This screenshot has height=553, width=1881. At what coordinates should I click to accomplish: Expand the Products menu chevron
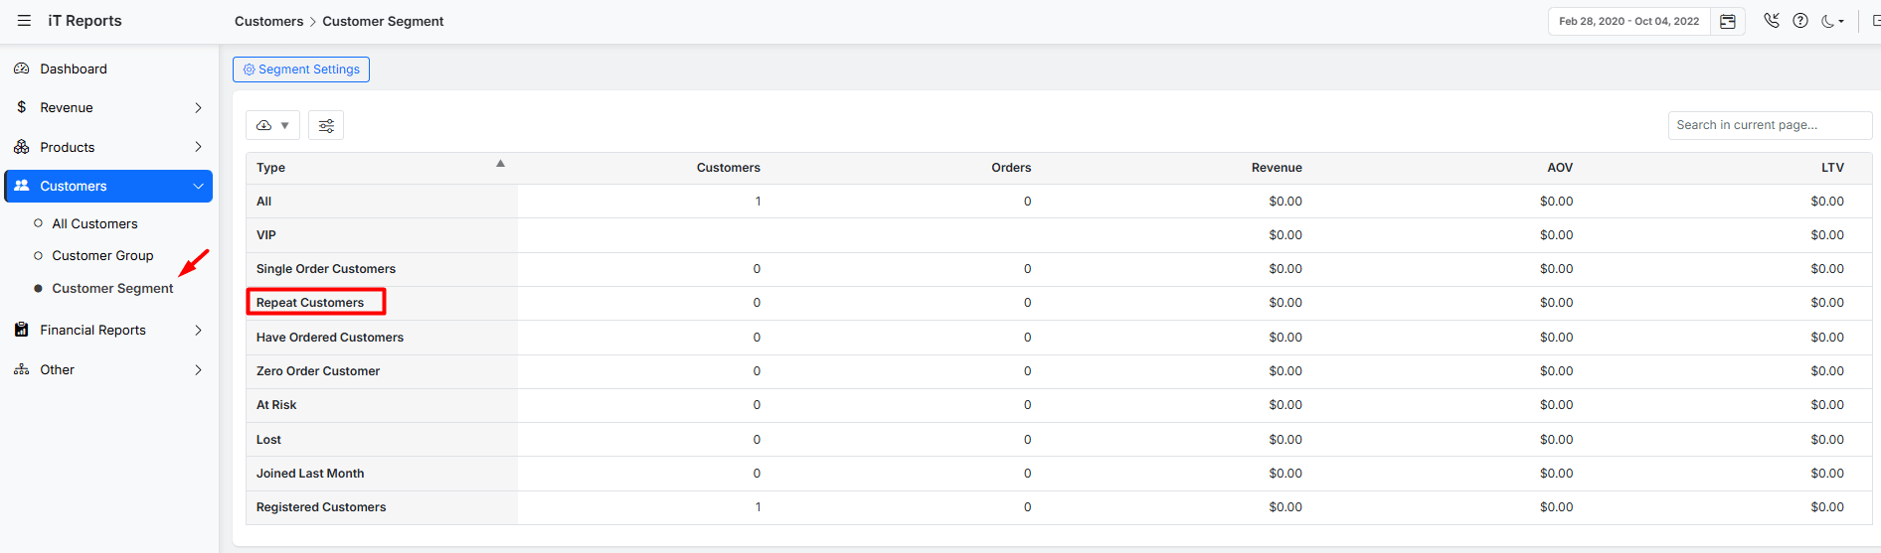198,147
